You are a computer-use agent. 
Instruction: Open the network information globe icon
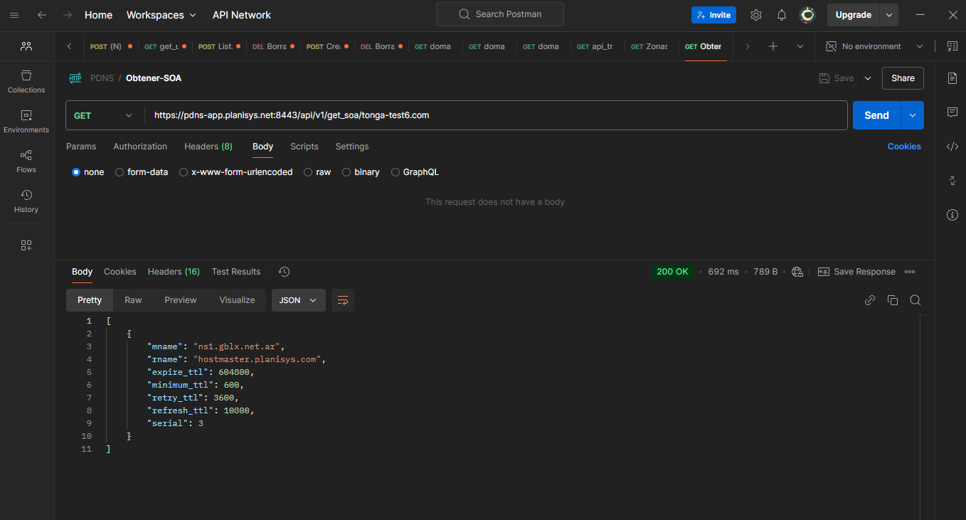click(797, 272)
